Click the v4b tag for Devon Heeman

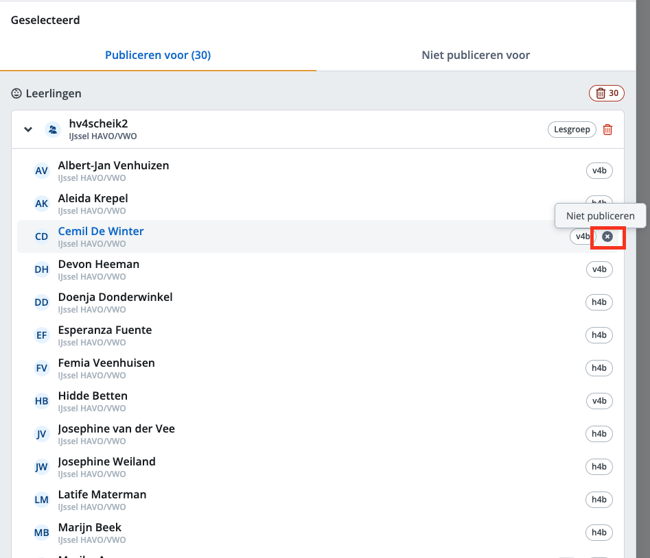[x=599, y=269]
